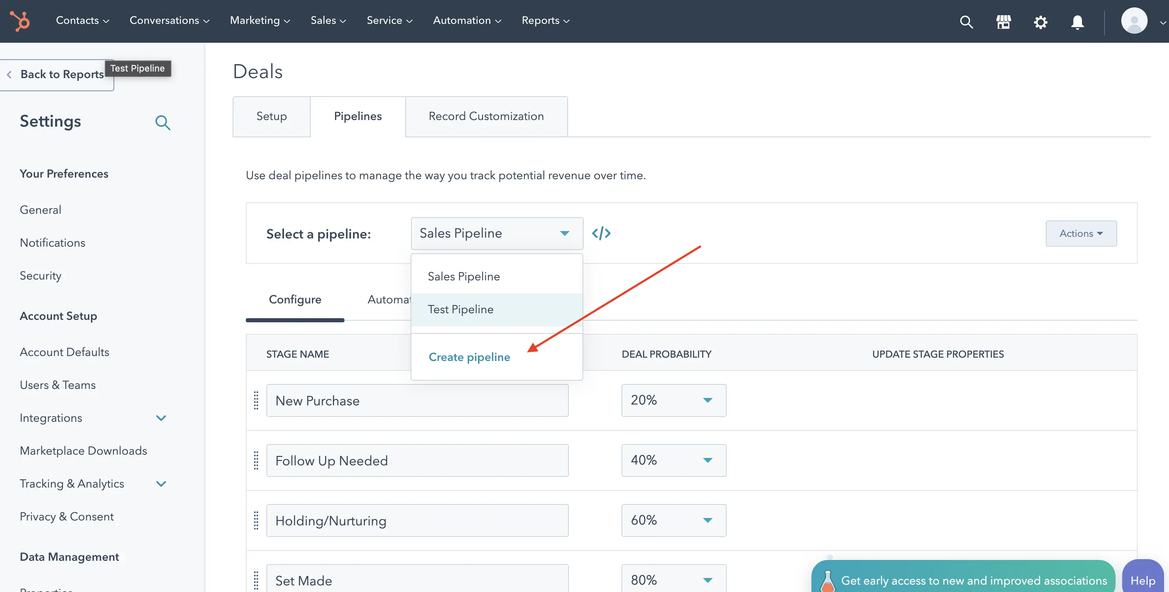Open the 60% deal probability dropdown
Screen dimensions: 1169x592
(673, 520)
